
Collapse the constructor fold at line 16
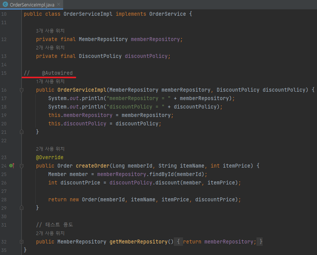pyautogui.click(x=22, y=90)
